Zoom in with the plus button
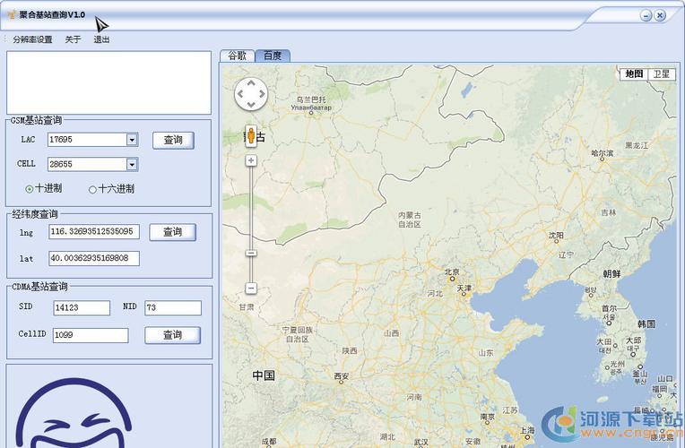 coord(251,160)
